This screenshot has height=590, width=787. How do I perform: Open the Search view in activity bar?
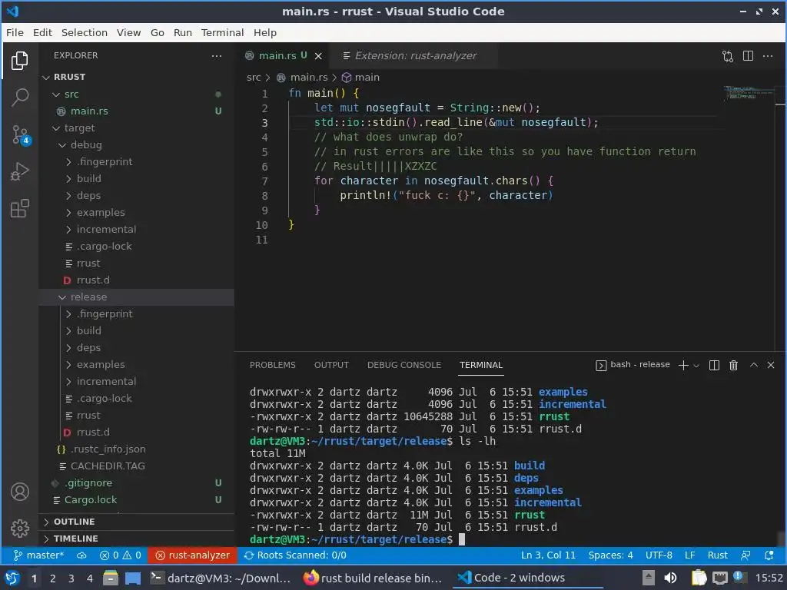[x=19, y=98]
